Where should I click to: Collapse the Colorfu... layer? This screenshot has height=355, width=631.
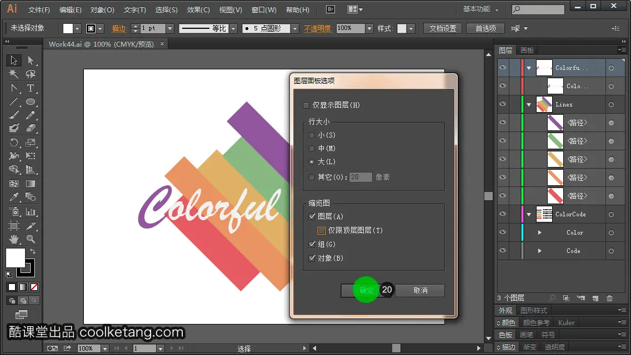(529, 68)
